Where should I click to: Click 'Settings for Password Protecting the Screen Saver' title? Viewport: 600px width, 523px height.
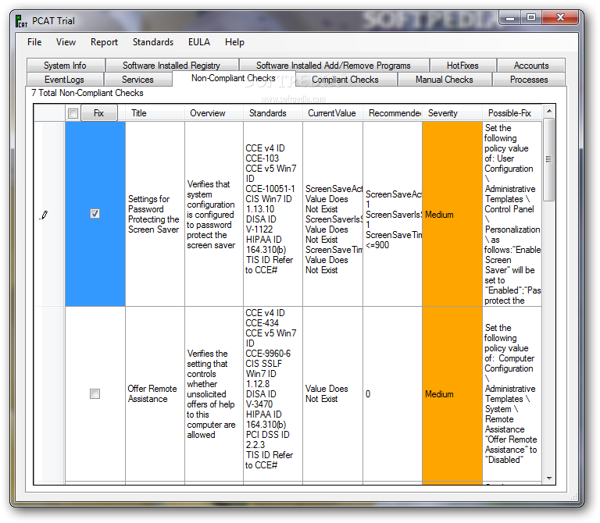pos(154,214)
